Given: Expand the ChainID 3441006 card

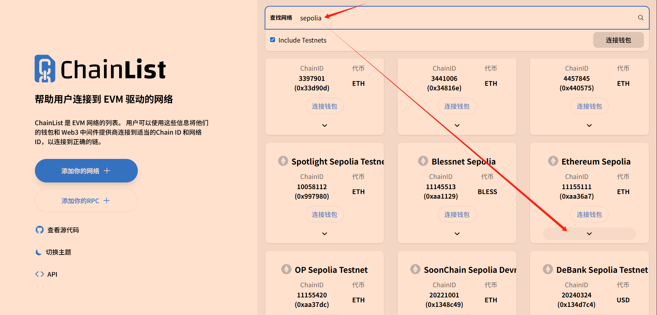Looking at the screenshot, I should click(457, 126).
